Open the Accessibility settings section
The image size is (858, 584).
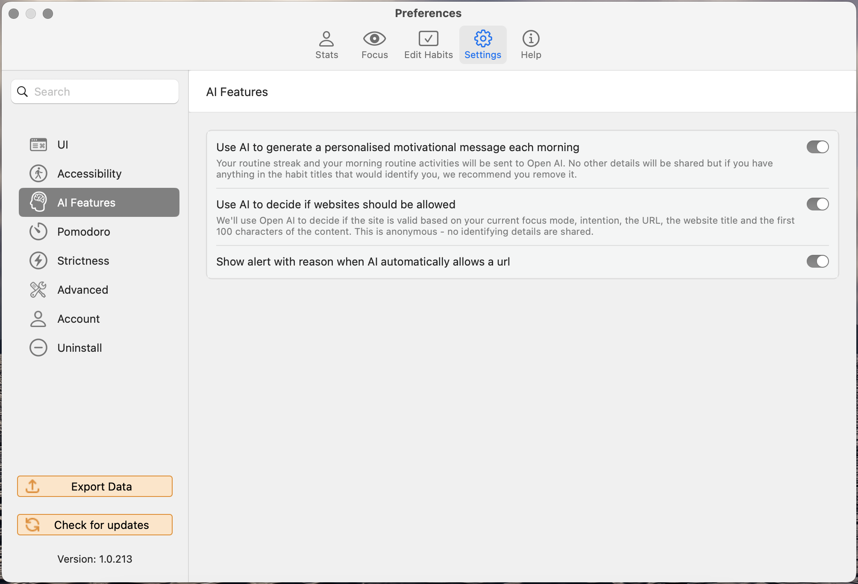point(99,174)
